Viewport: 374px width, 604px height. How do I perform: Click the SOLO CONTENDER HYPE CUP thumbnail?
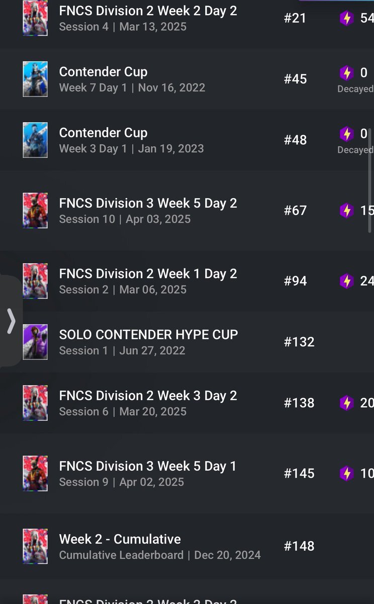[x=35, y=342]
